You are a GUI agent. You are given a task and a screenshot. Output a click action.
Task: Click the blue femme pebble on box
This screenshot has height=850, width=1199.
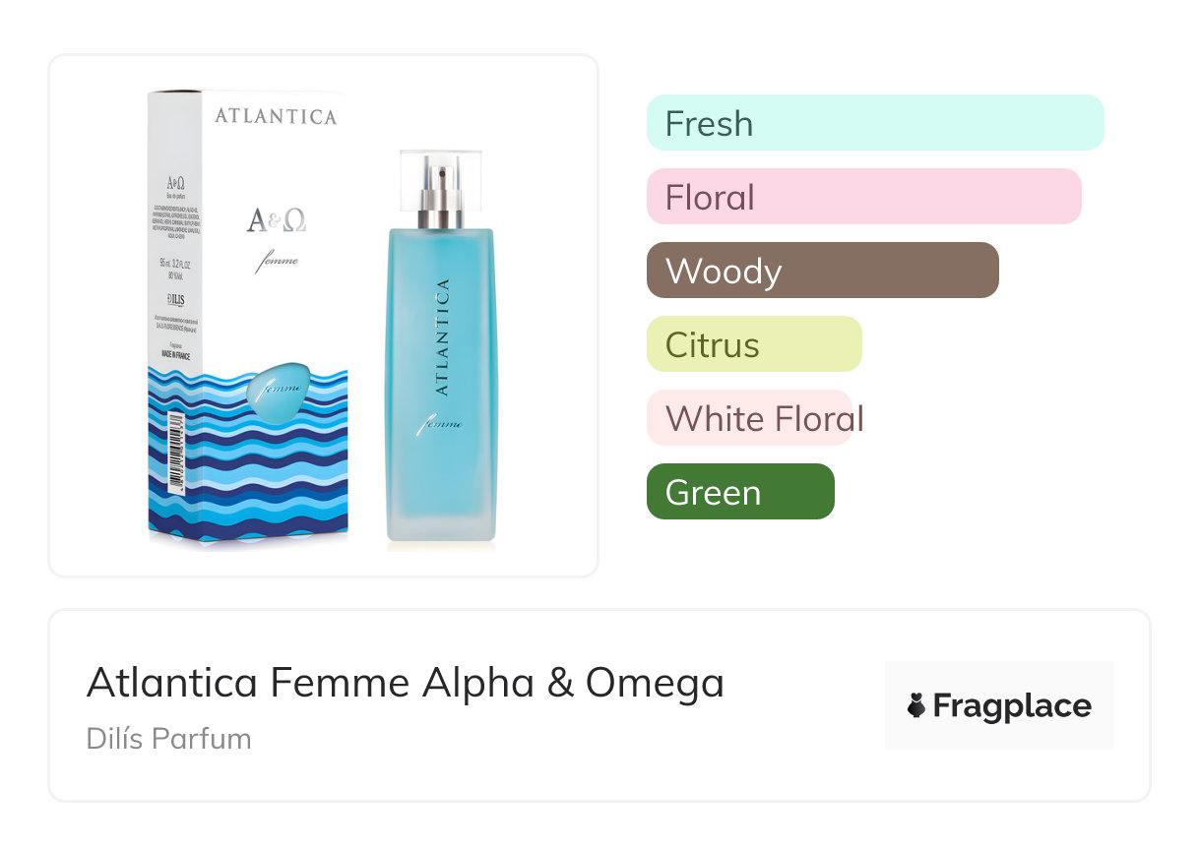tap(280, 387)
